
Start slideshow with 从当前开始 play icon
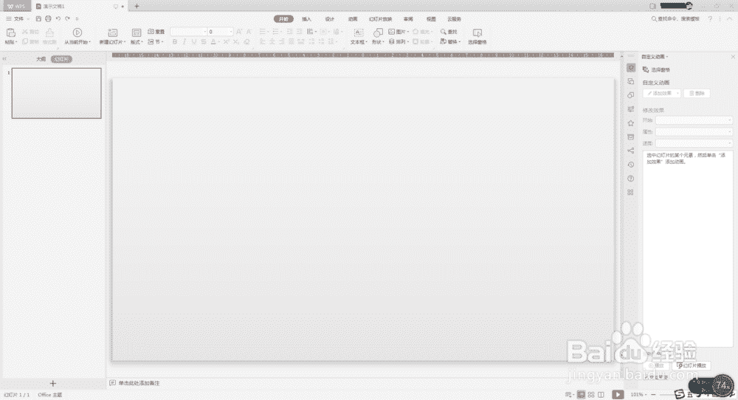coord(77,32)
